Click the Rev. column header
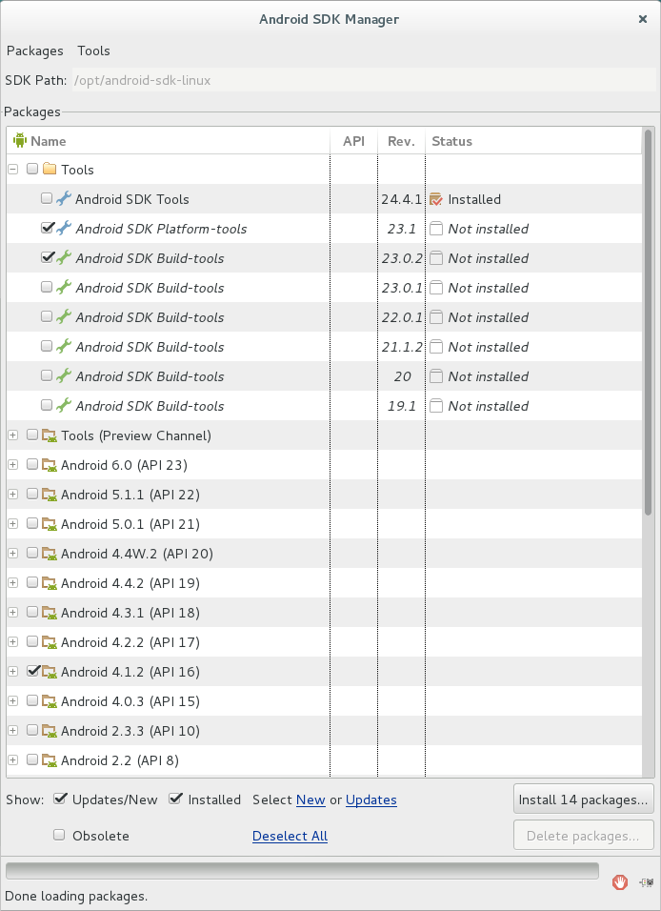The height and width of the screenshot is (911, 661). tap(401, 141)
